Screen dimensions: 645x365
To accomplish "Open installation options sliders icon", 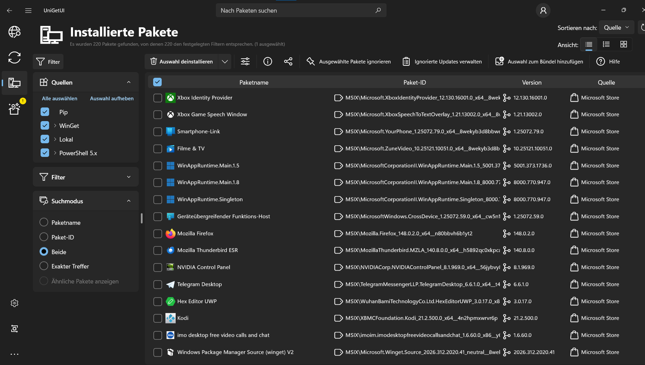I will click(245, 61).
